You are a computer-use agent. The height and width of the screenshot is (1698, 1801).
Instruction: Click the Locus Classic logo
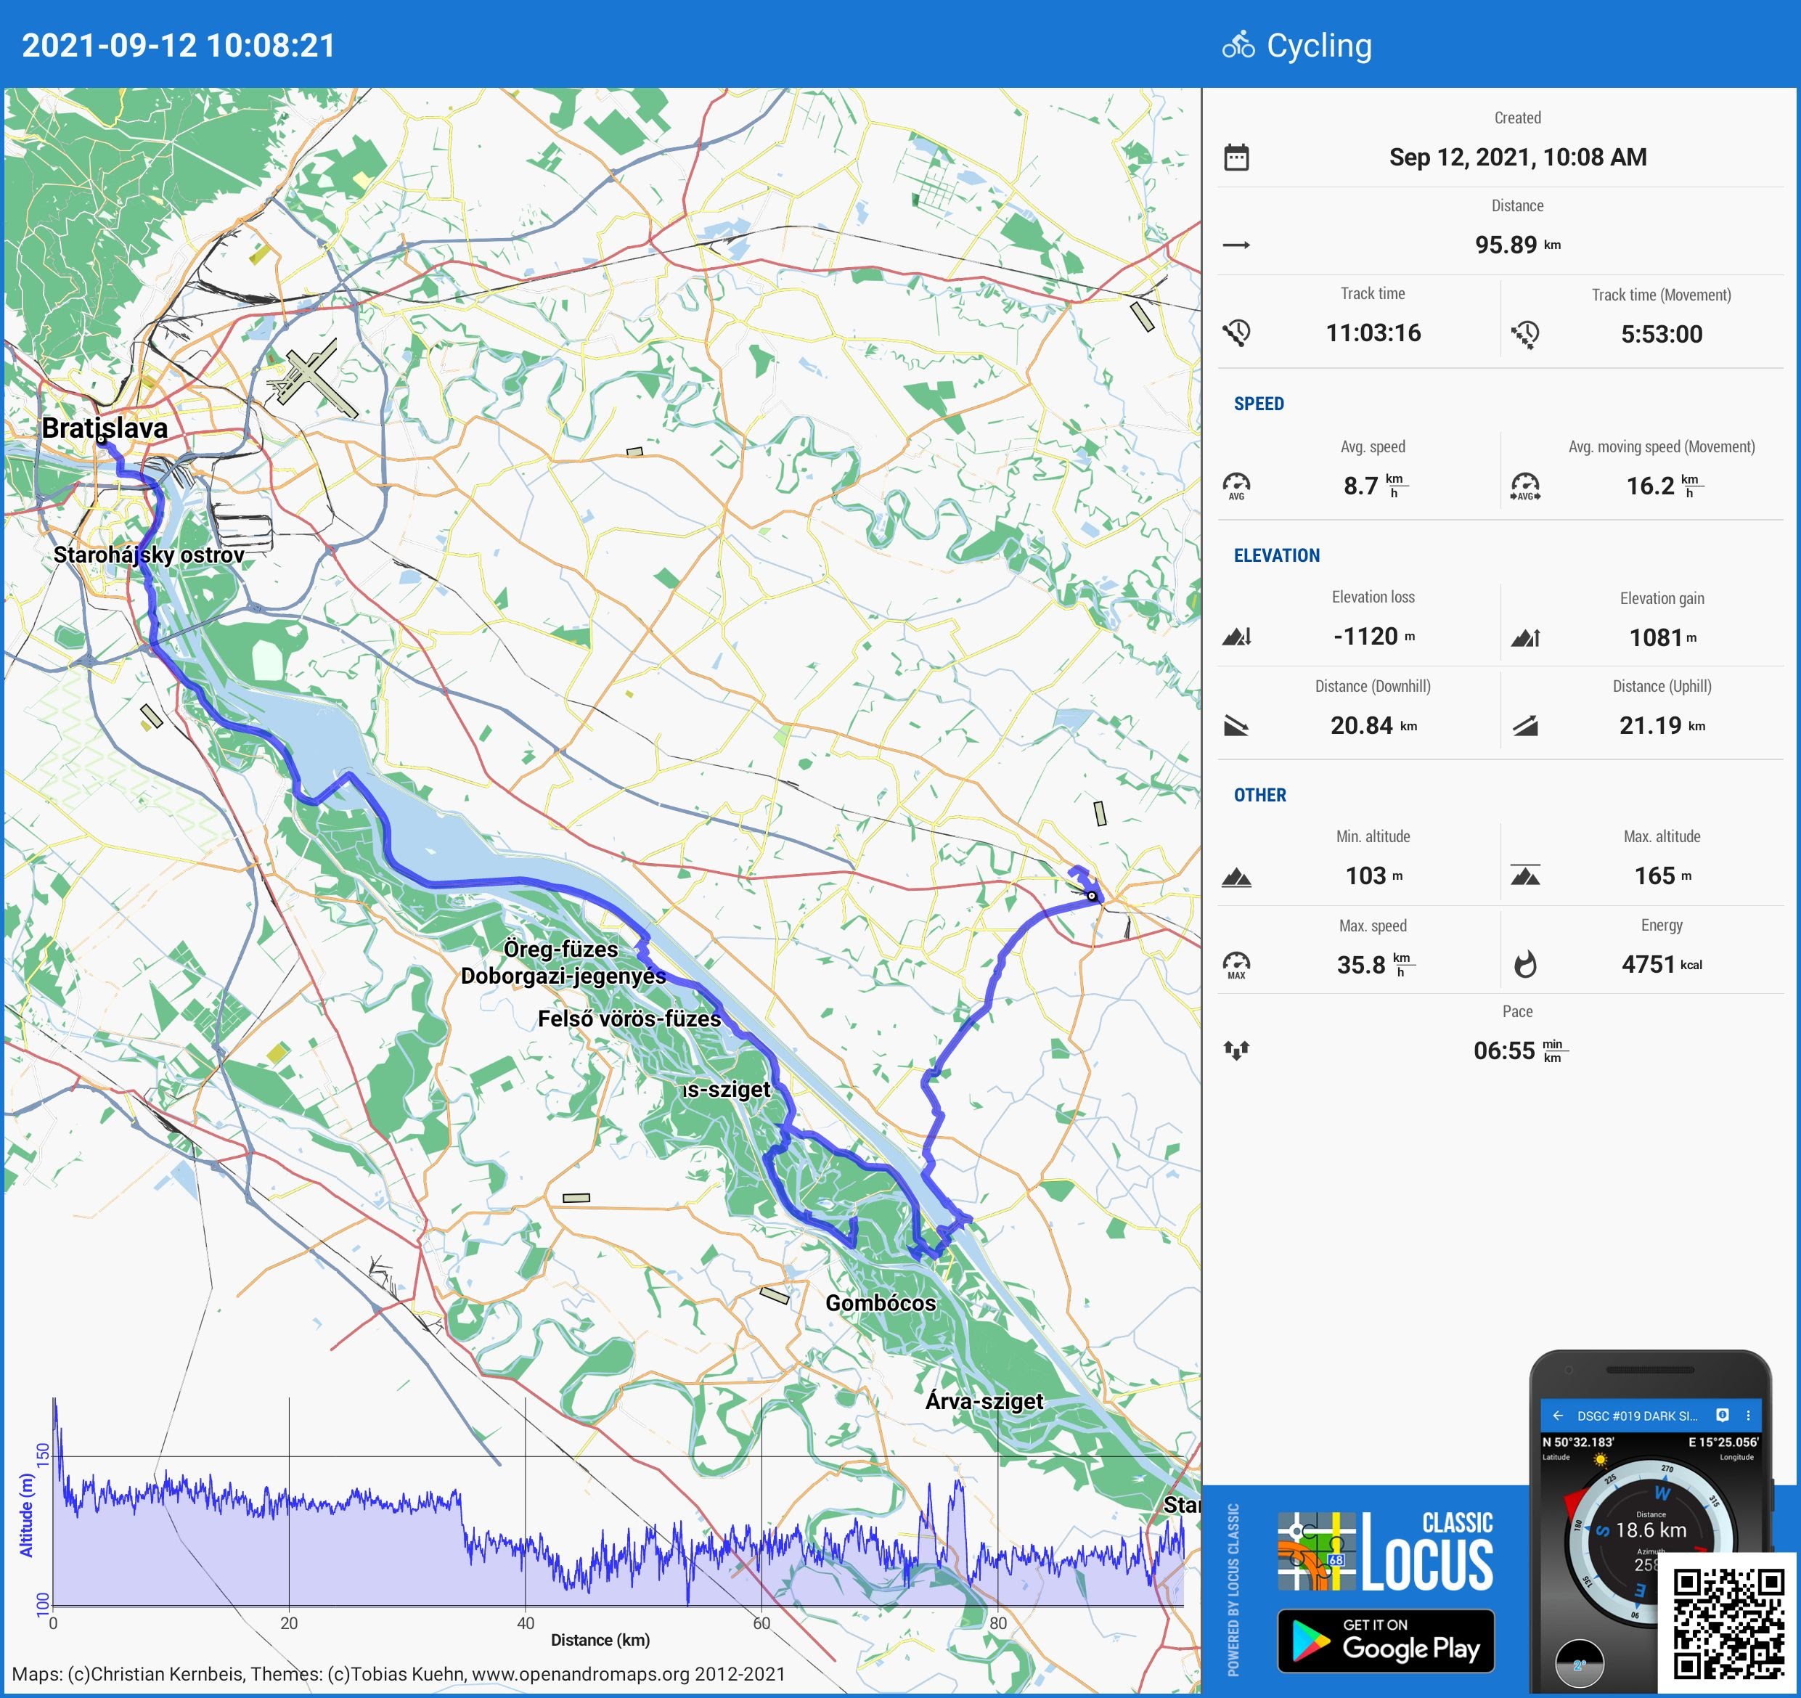(1385, 1552)
